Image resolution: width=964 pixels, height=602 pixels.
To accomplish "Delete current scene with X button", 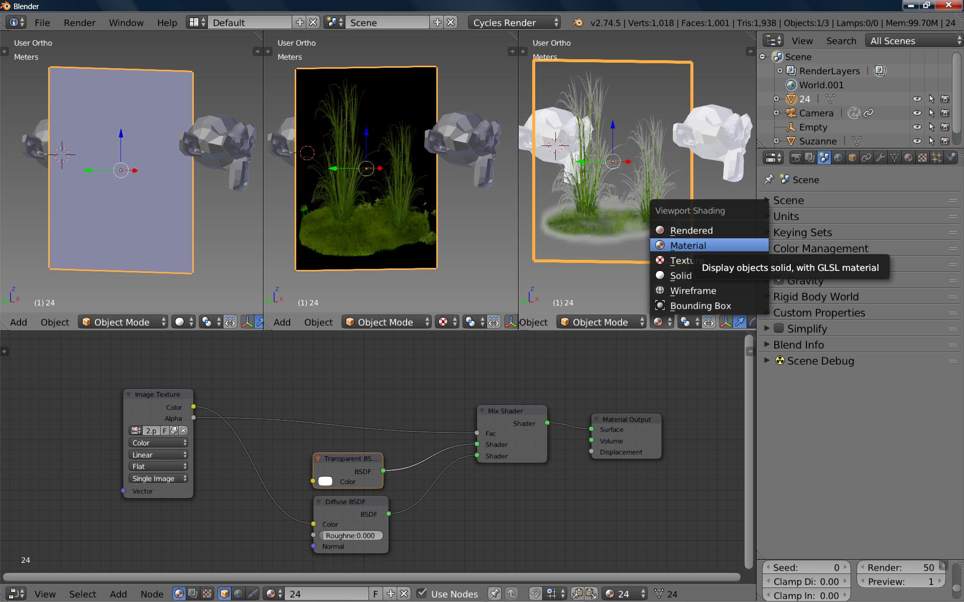I will pyautogui.click(x=451, y=23).
